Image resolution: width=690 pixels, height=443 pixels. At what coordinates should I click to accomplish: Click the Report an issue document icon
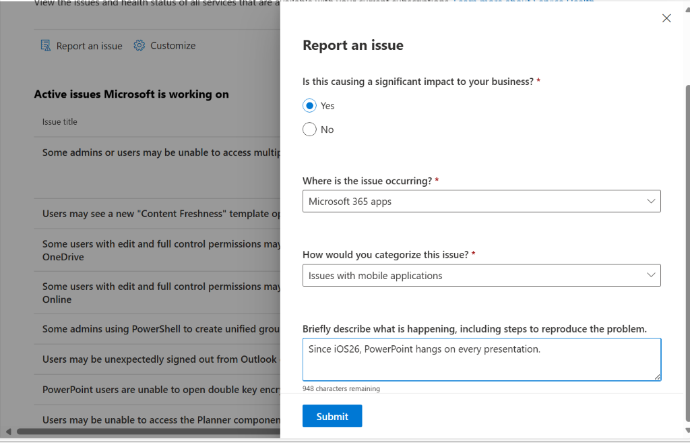click(46, 45)
